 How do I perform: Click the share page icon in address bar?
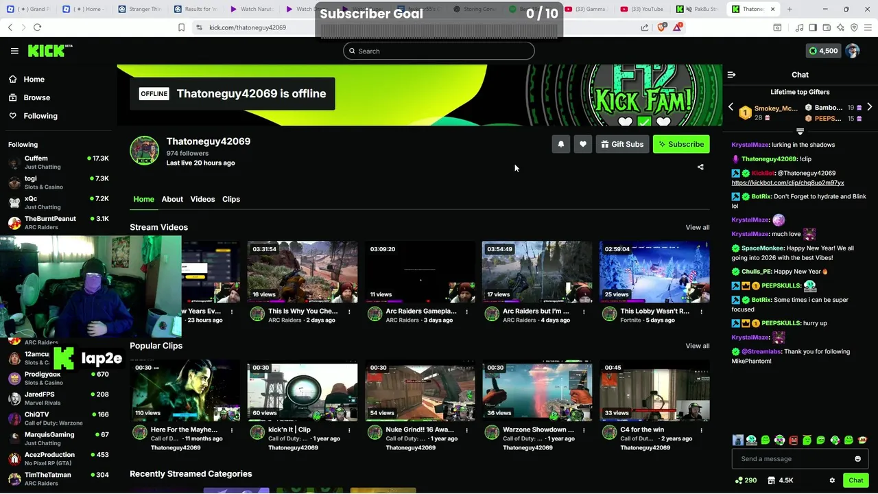click(x=645, y=27)
